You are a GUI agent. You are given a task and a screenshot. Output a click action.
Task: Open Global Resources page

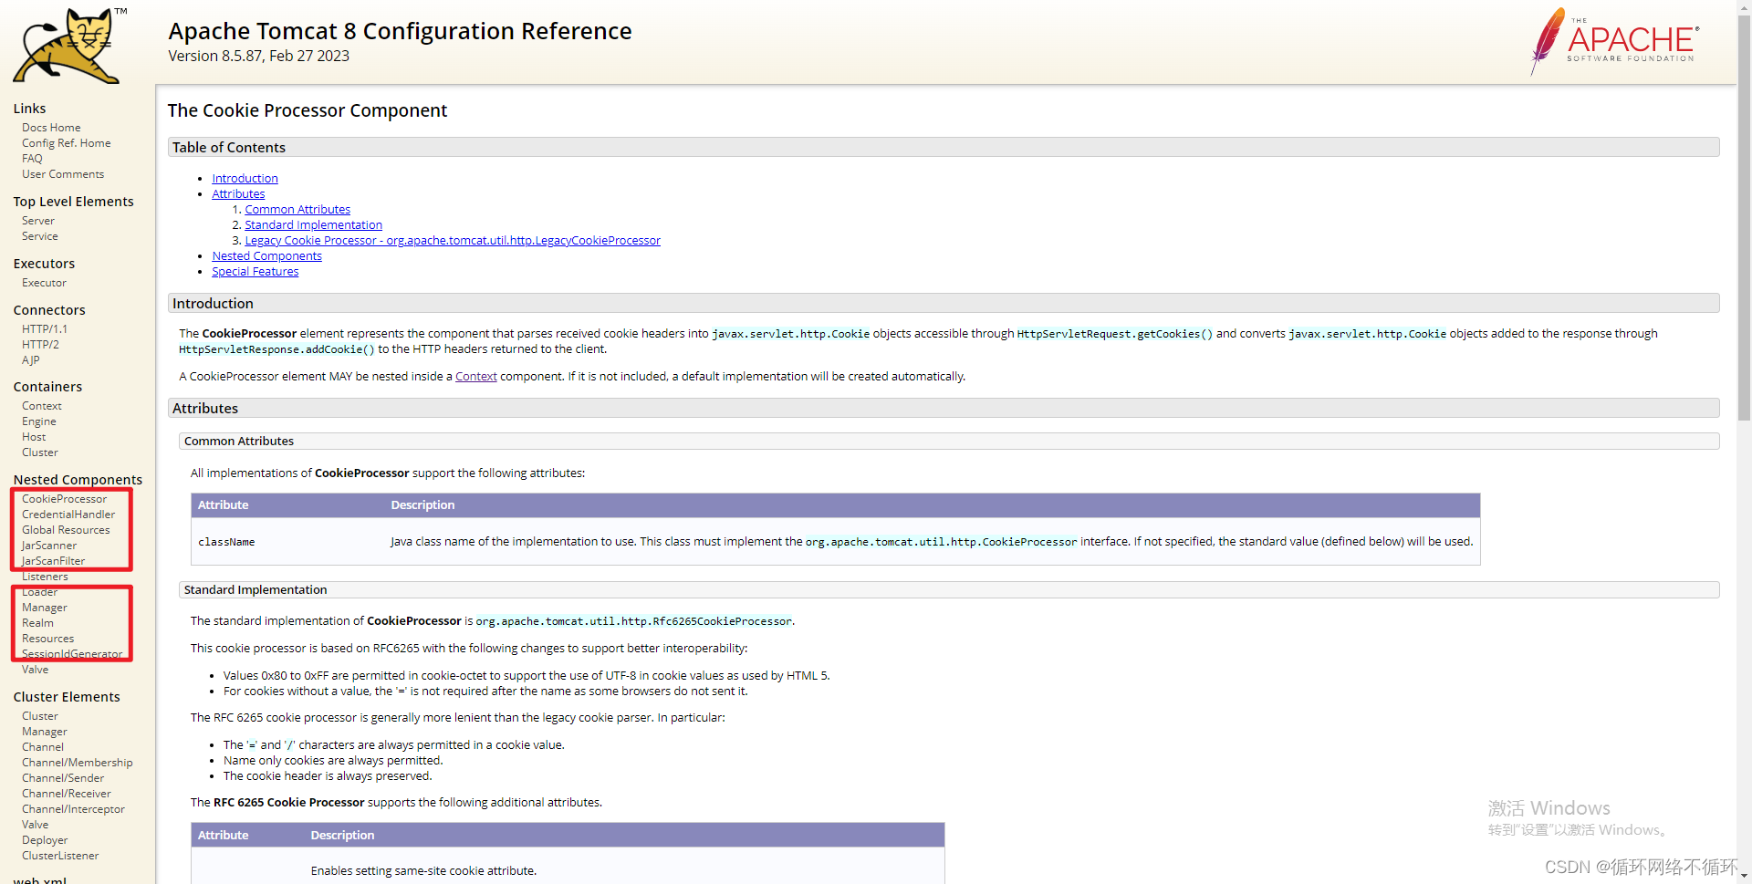[x=66, y=530]
